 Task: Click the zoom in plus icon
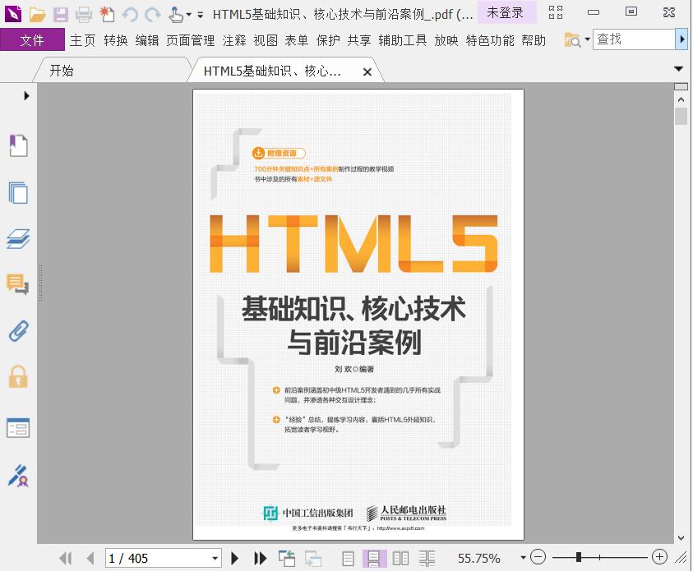(x=660, y=557)
